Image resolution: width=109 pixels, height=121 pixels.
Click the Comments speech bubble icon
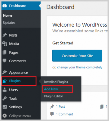[5, 61]
